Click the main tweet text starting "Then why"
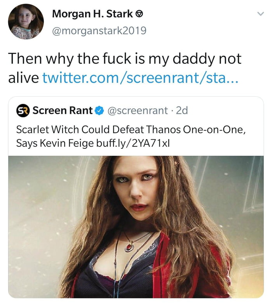 pyautogui.click(x=124, y=59)
